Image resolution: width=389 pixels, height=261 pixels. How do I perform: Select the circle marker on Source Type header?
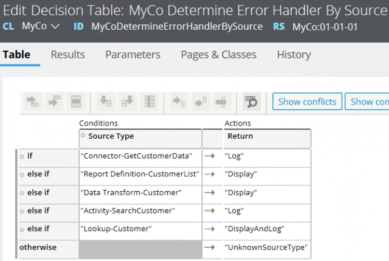pos(84,136)
